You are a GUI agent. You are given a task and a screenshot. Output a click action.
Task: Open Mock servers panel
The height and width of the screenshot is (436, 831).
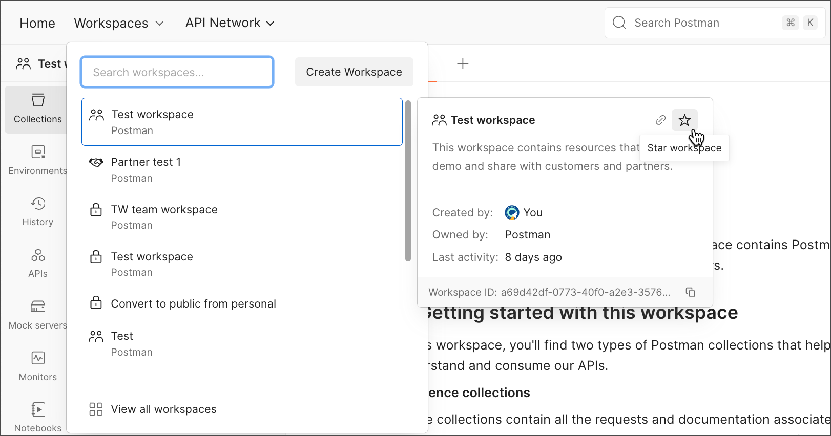tap(38, 315)
